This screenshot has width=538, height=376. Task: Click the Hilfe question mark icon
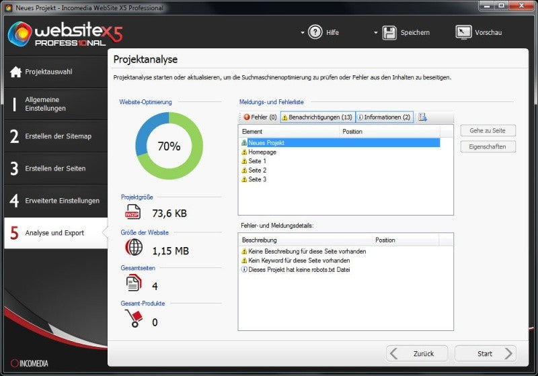click(315, 32)
